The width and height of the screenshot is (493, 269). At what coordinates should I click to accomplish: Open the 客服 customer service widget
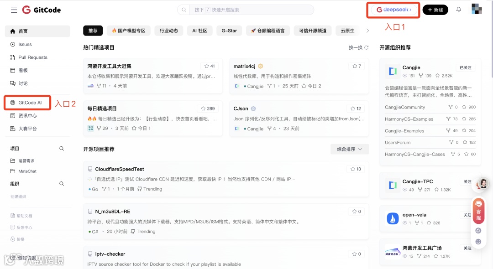[x=478, y=211]
